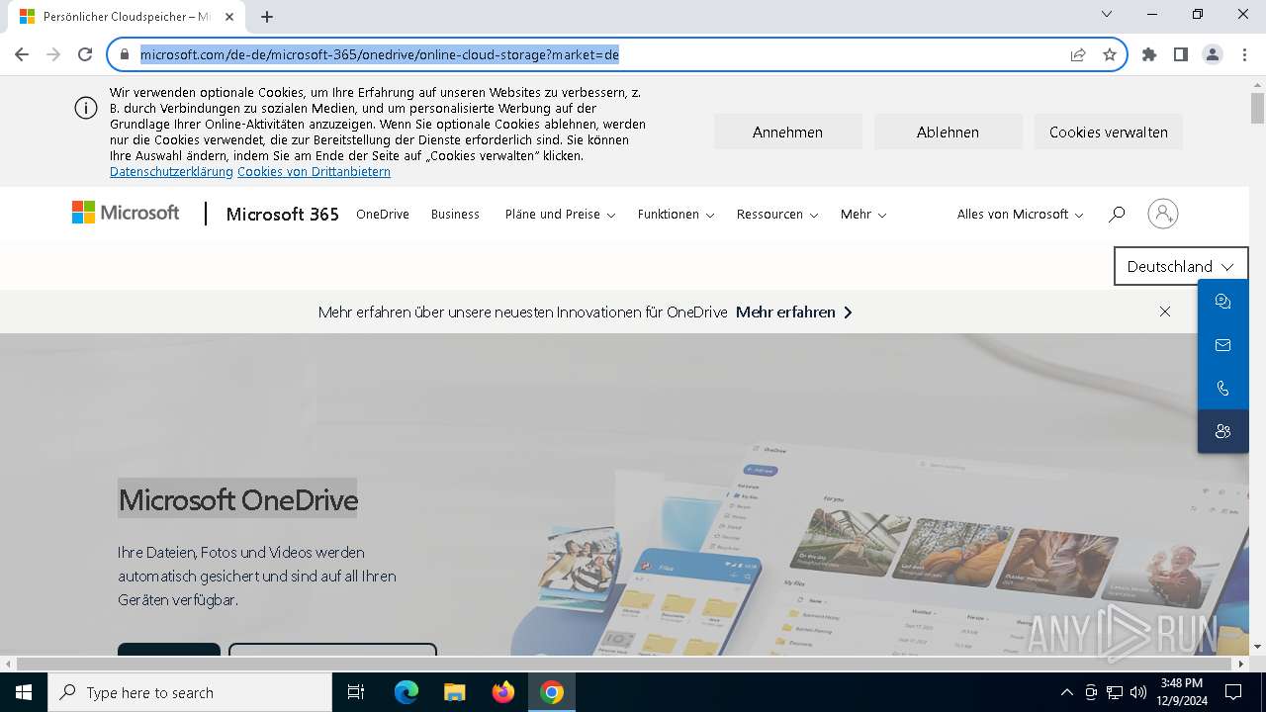1266x712 pixels.
Task: Open the site search magnifier icon
Action: [1117, 214]
